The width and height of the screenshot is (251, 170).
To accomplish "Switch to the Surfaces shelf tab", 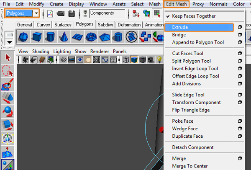I will [x=63, y=25].
